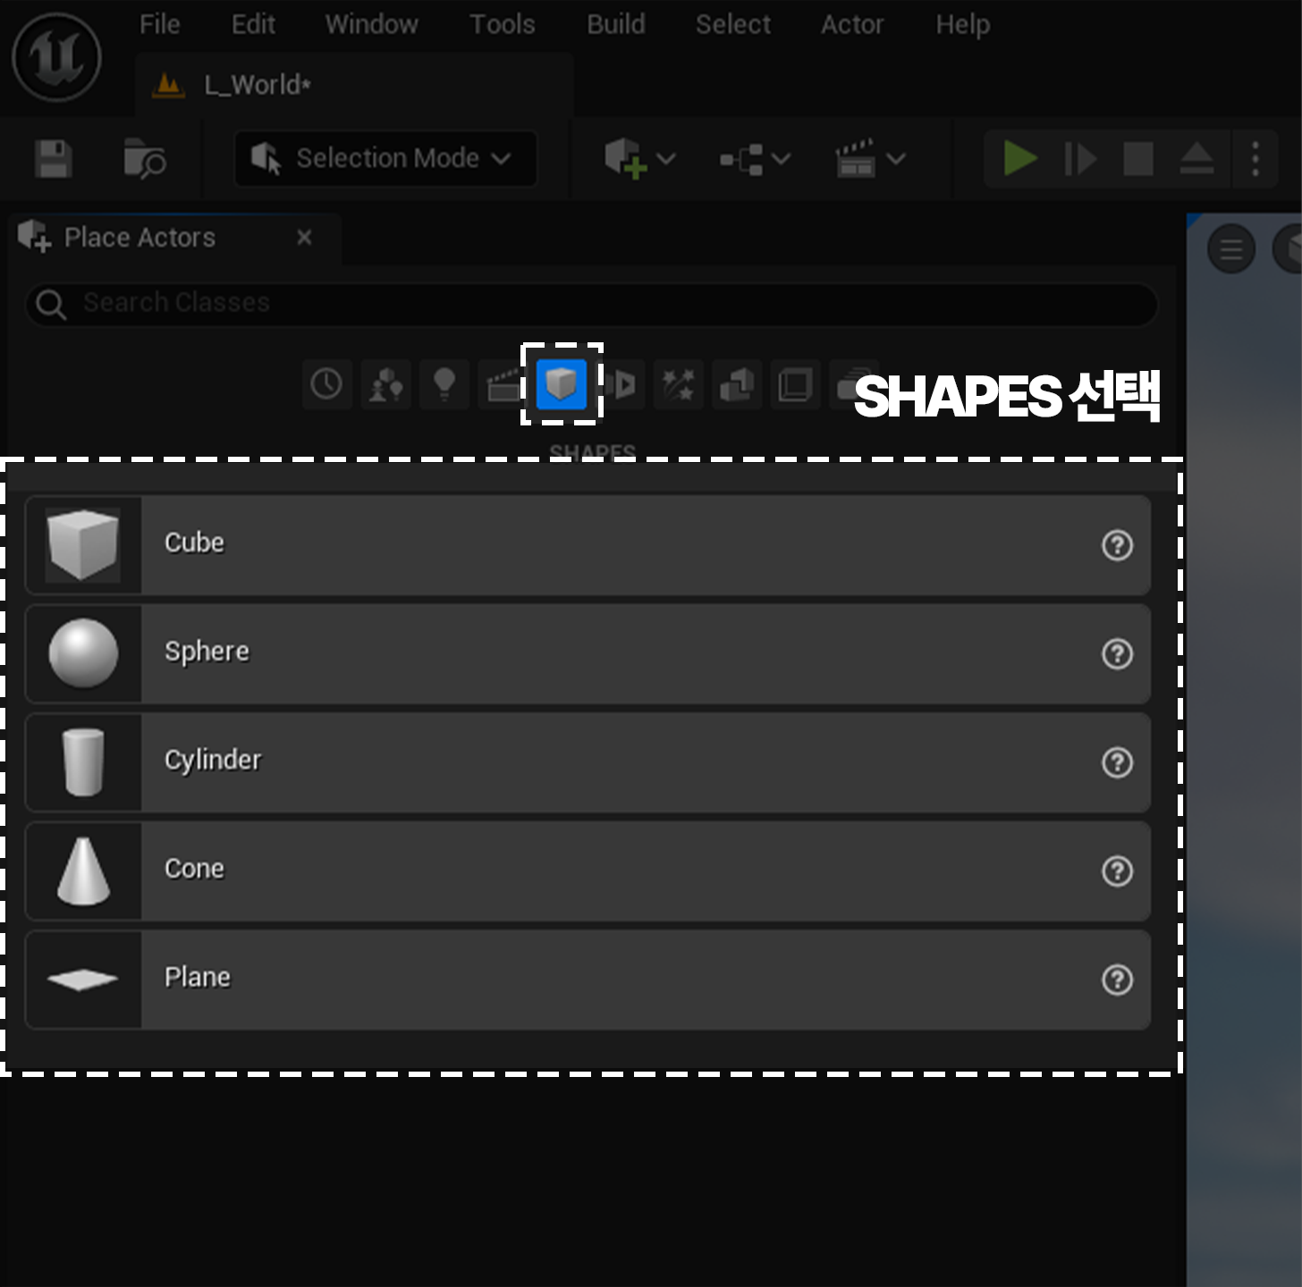The height and width of the screenshot is (1287, 1302).
Task: Expand the Selection Mode dropdown
Action: tap(385, 158)
